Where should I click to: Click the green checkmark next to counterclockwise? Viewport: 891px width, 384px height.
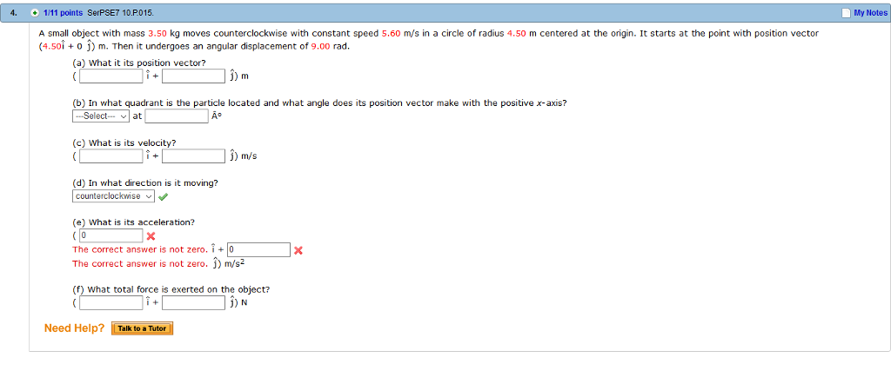[163, 197]
